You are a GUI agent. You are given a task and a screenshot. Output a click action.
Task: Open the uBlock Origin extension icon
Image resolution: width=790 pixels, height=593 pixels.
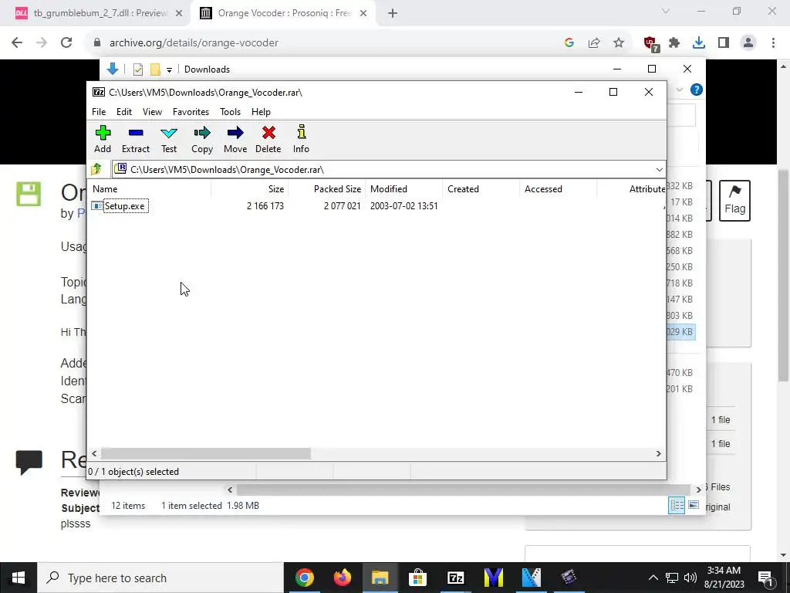pyautogui.click(x=651, y=44)
